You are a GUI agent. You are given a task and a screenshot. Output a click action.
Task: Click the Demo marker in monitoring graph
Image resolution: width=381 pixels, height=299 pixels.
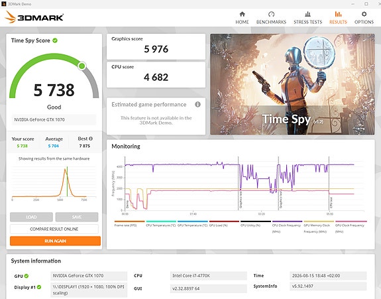click(127, 204)
